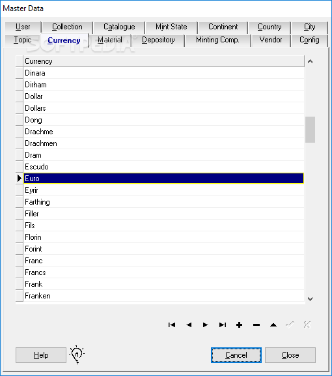Switch to the Topic tab
Screen dimensions: 332x376
pyautogui.click(x=23, y=40)
